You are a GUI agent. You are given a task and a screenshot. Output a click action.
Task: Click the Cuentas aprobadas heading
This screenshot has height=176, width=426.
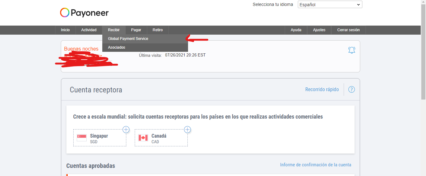pos(91,166)
